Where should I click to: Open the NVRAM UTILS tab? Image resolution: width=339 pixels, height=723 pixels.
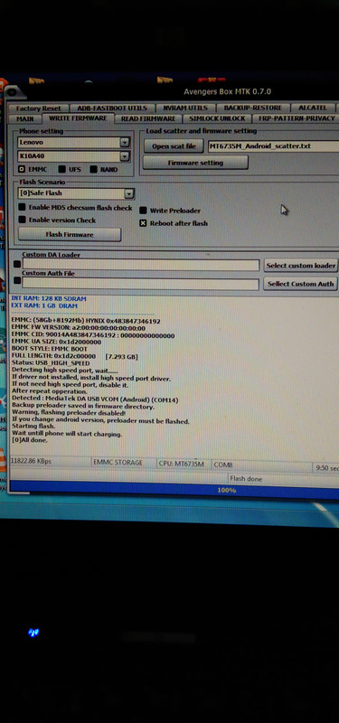185,108
